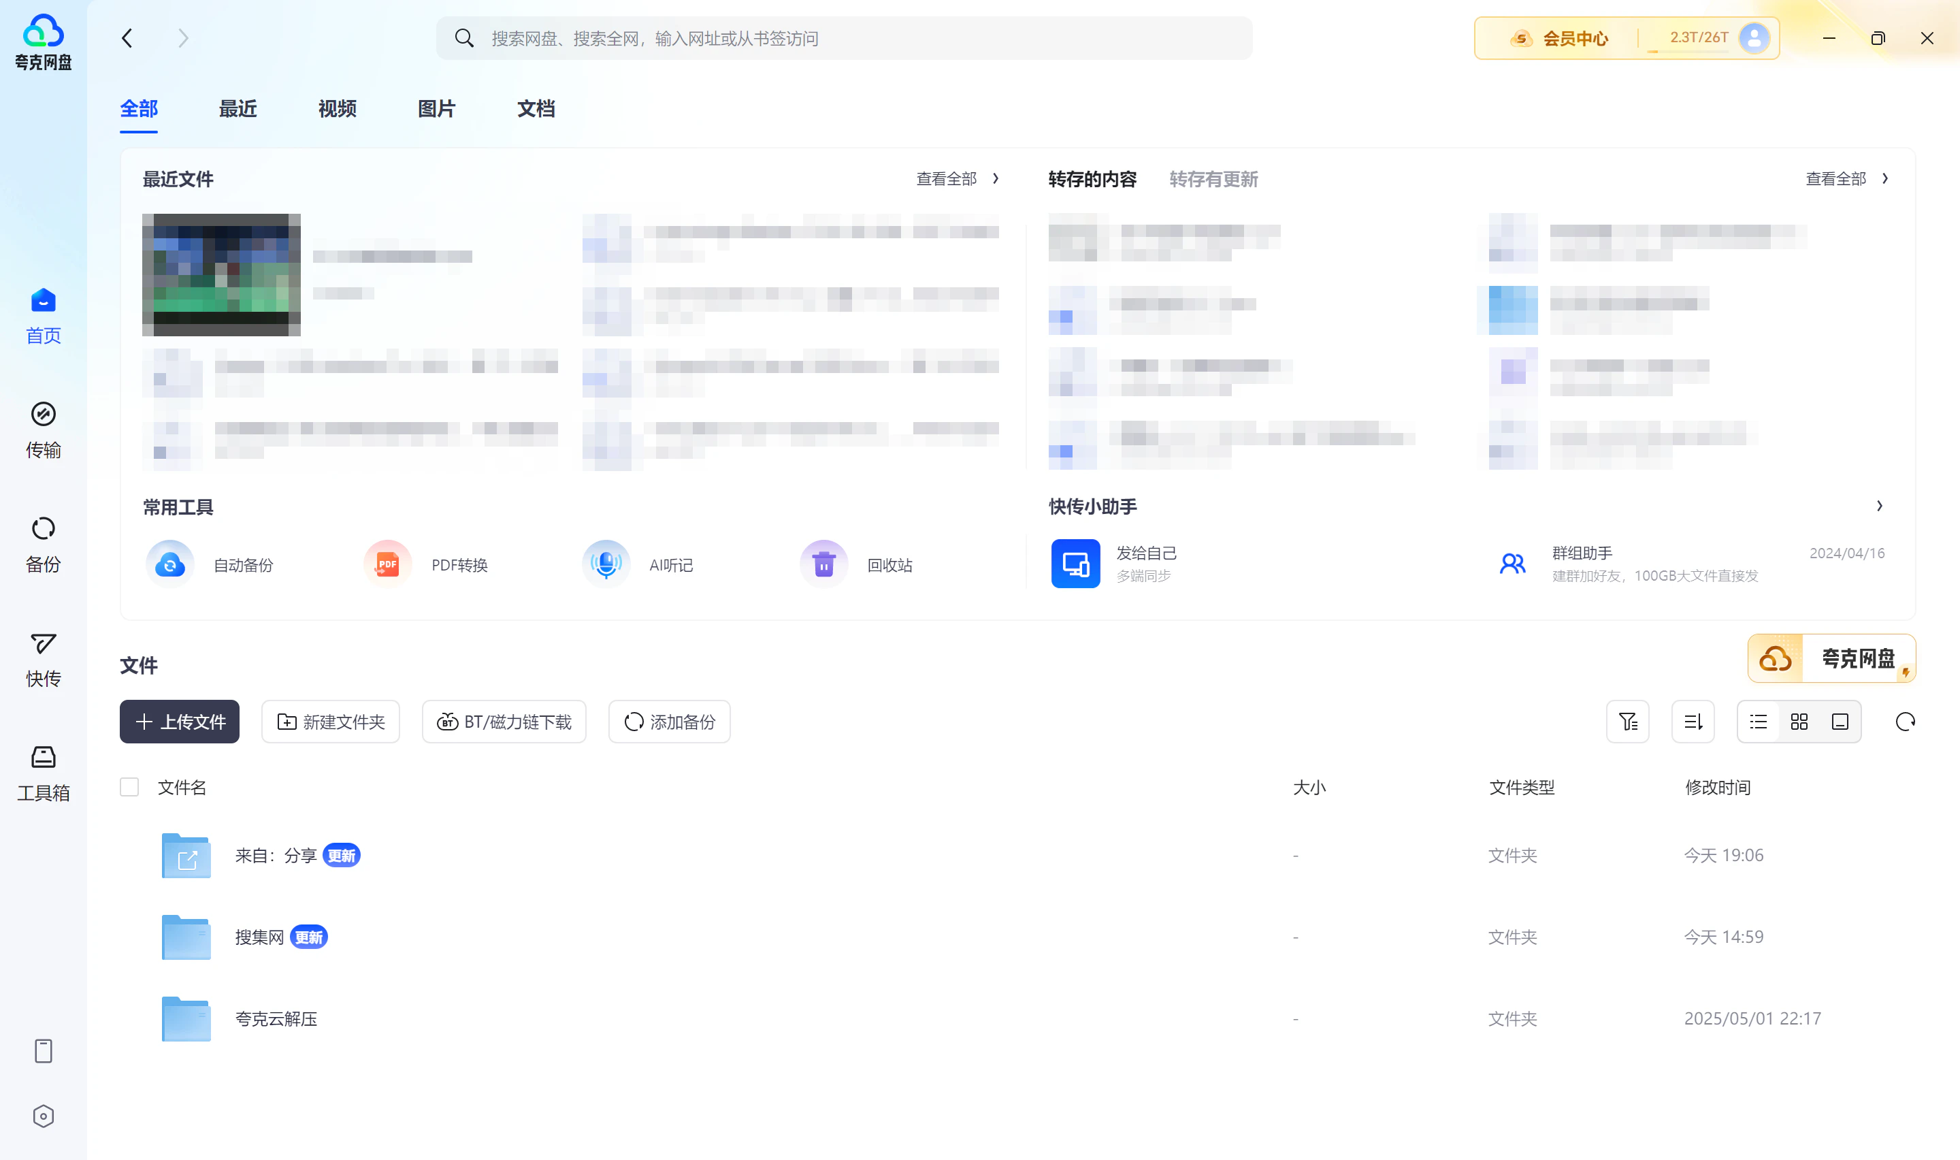Select the 转存有更新 tab
The width and height of the screenshot is (1960, 1160).
pyautogui.click(x=1213, y=179)
